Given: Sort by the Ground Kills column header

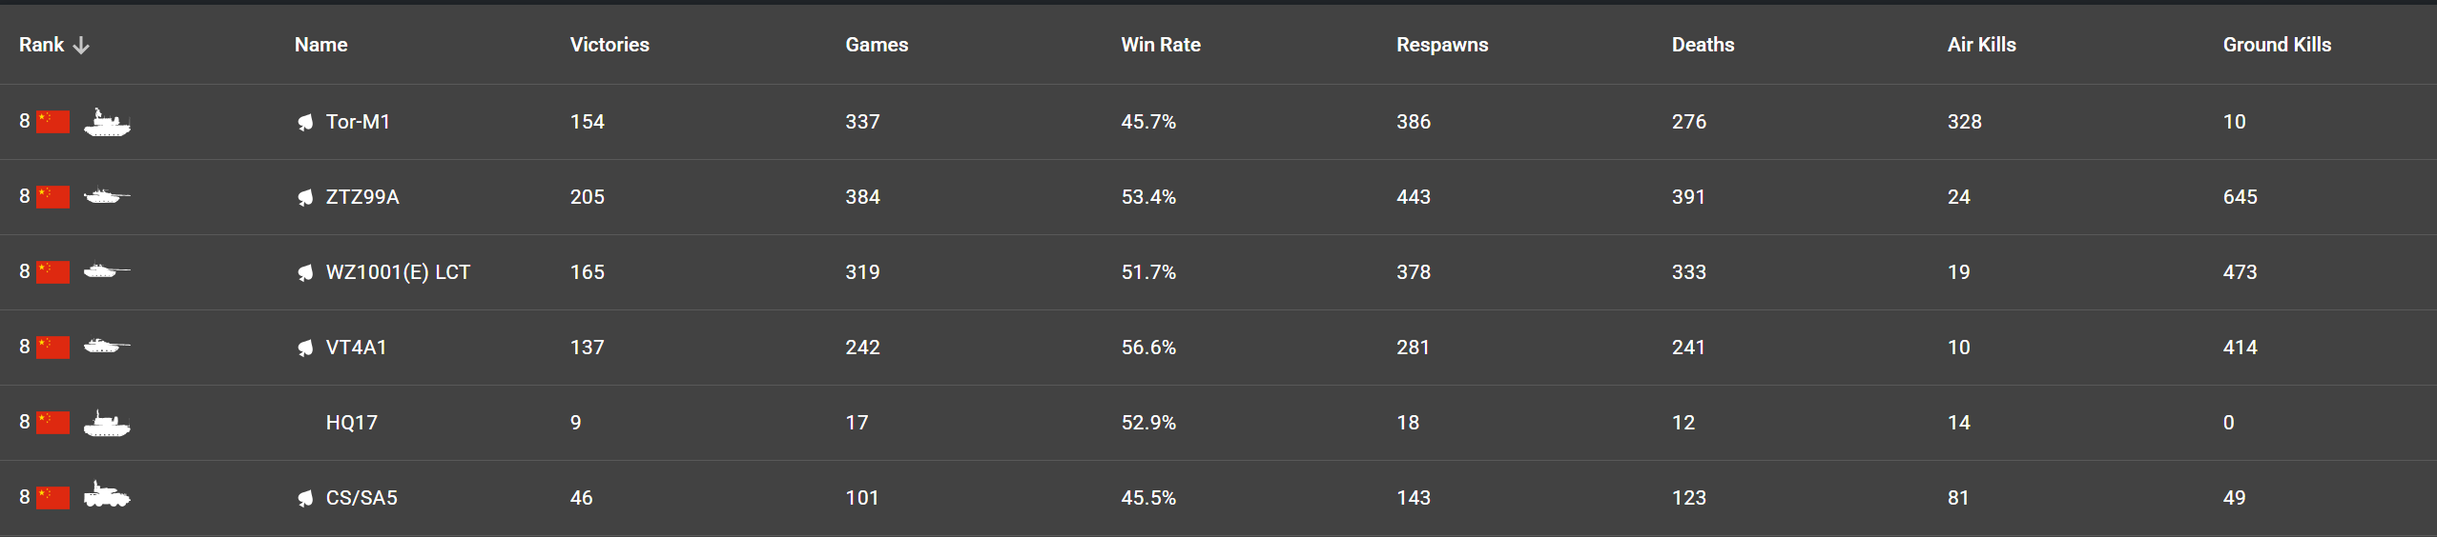Looking at the screenshot, I should (x=2277, y=45).
